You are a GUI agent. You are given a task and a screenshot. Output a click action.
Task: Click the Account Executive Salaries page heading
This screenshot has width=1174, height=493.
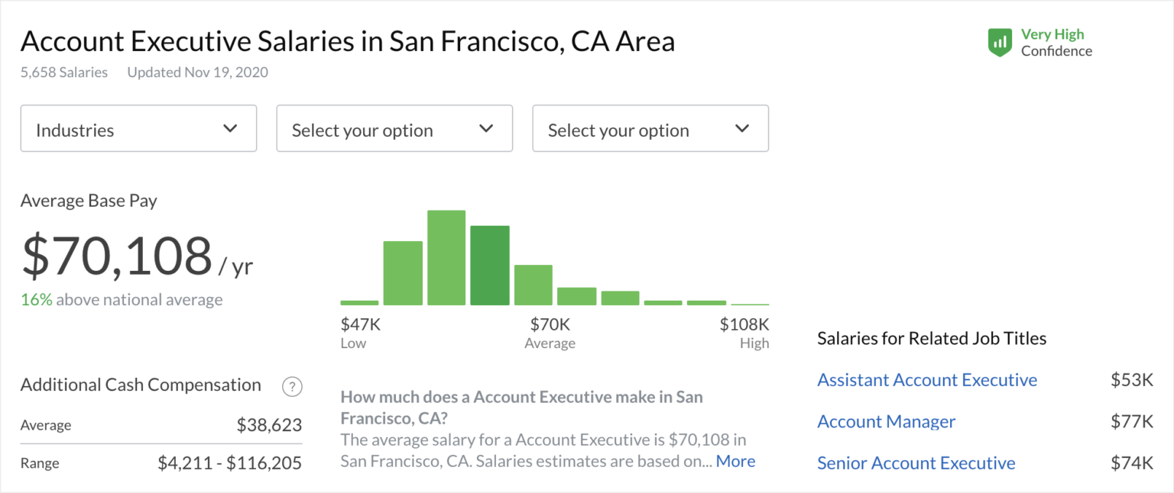348,41
